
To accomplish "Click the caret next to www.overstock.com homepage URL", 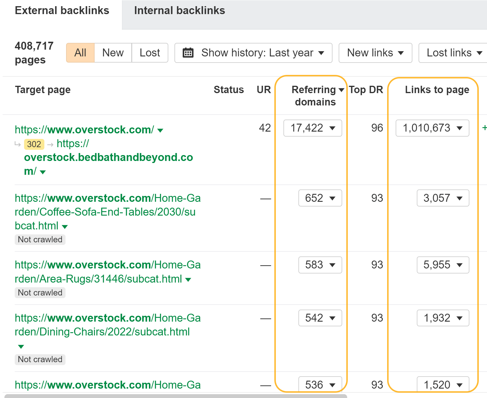I will pyautogui.click(x=160, y=130).
